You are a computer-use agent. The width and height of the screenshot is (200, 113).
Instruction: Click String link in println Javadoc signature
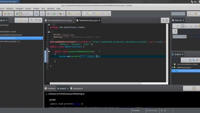point(77,104)
